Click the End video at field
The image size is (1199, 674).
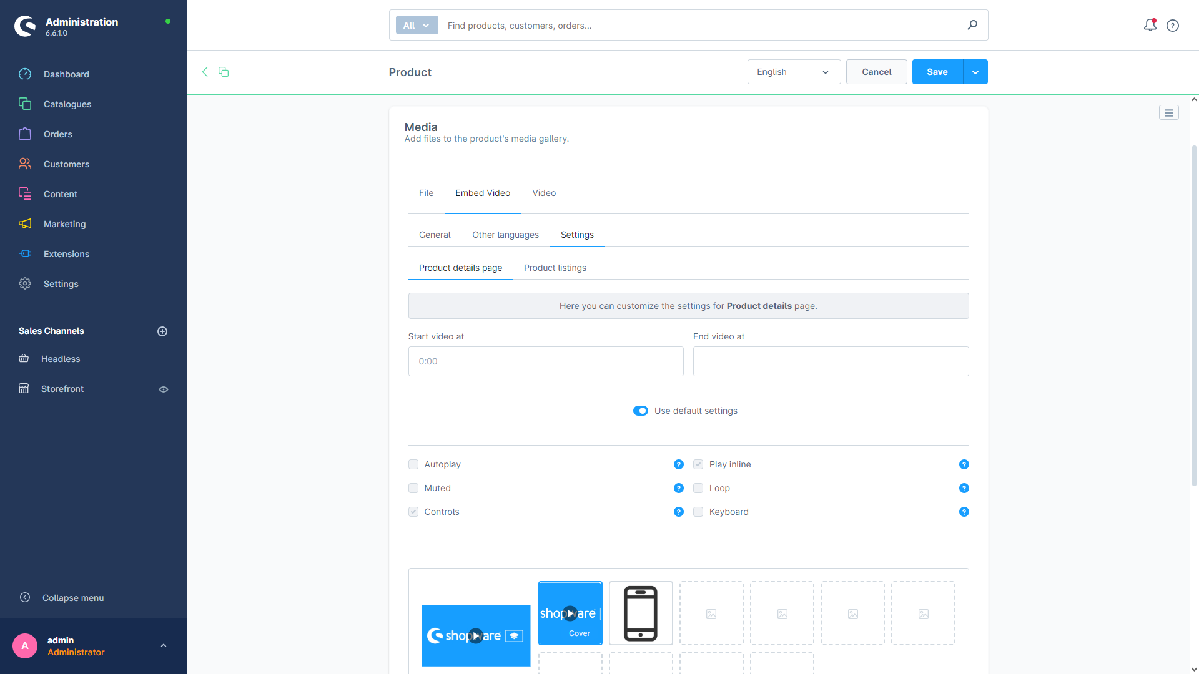[831, 361]
